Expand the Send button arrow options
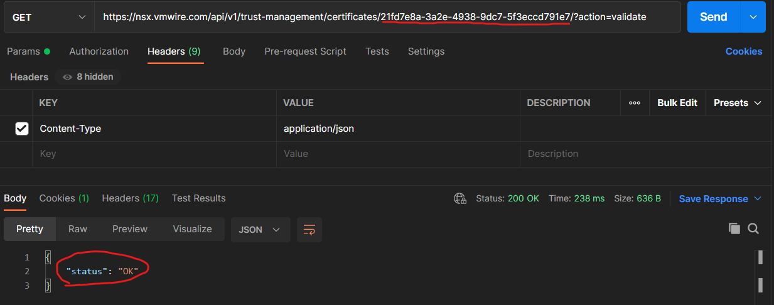The height and width of the screenshot is (305, 774). (x=753, y=17)
